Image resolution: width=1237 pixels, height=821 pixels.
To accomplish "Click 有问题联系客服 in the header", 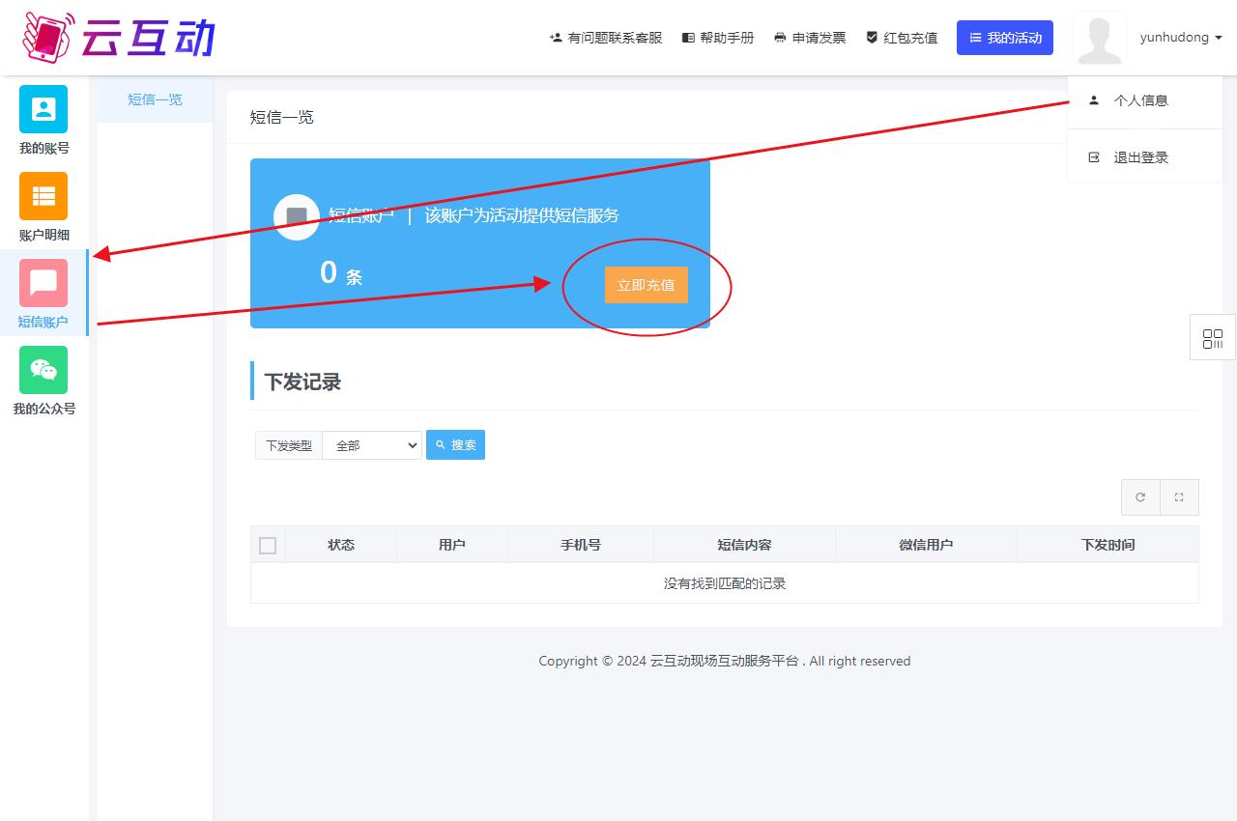I will [x=606, y=38].
